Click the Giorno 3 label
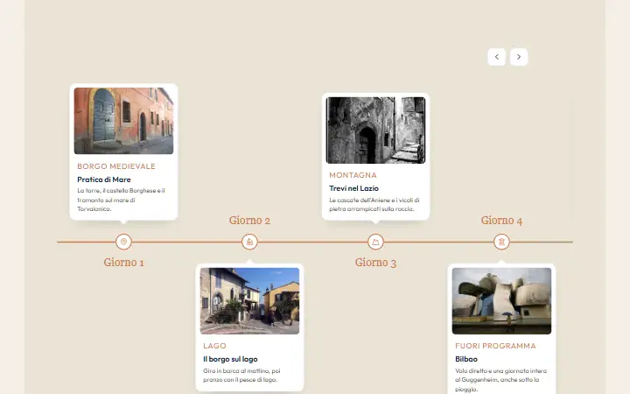 click(x=375, y=263)
